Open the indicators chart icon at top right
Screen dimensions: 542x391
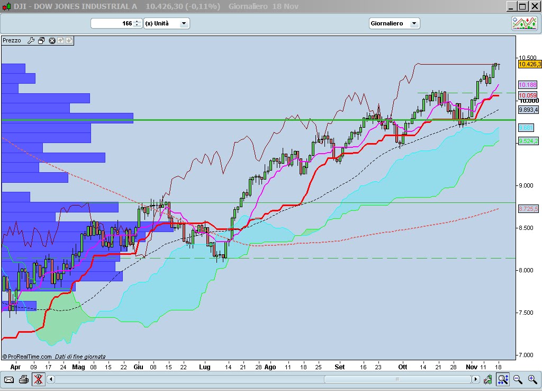525,23
